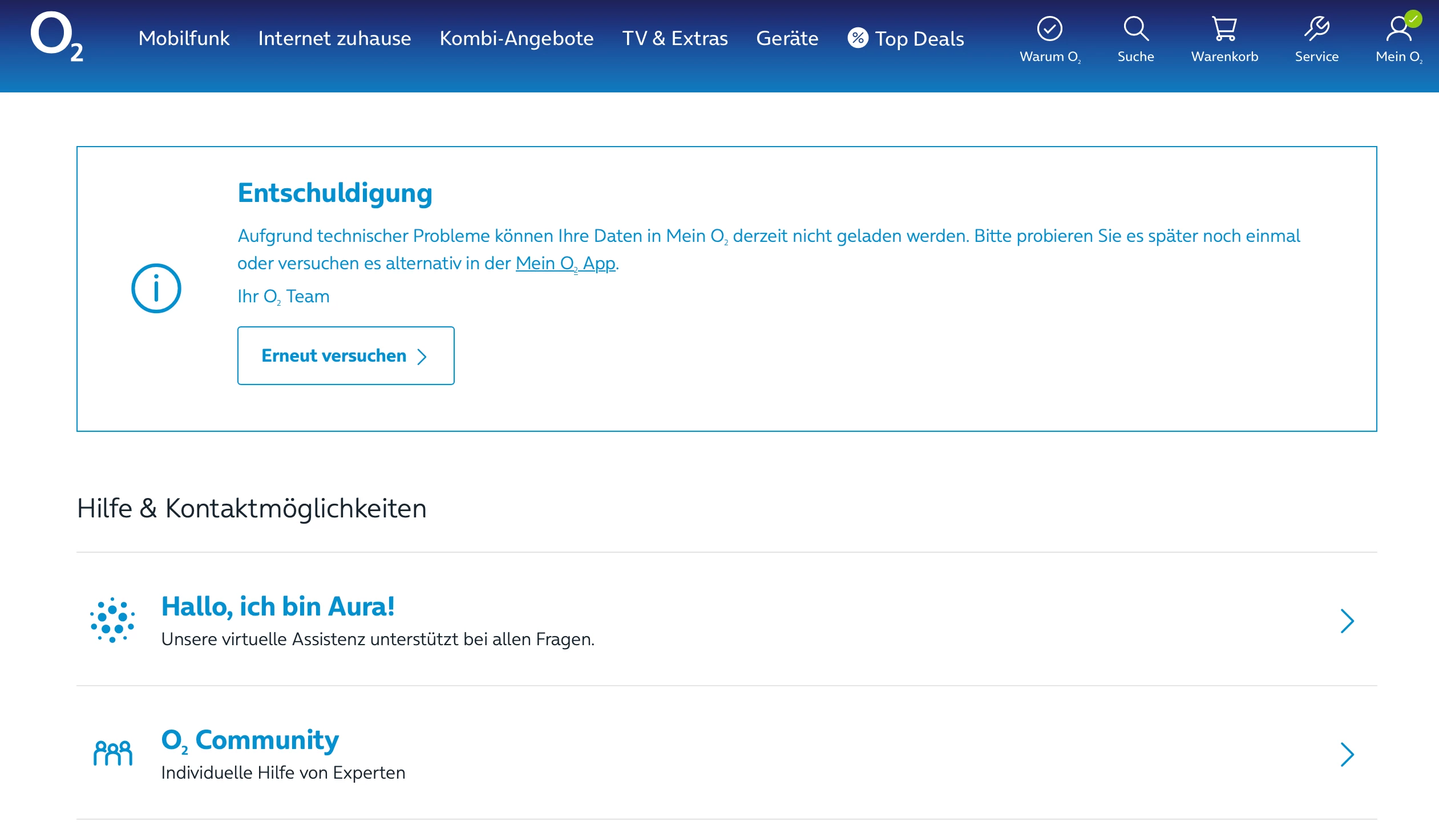Click the O2 logo
Viewport: 1439px width, 834px height.
pos(56,37)
